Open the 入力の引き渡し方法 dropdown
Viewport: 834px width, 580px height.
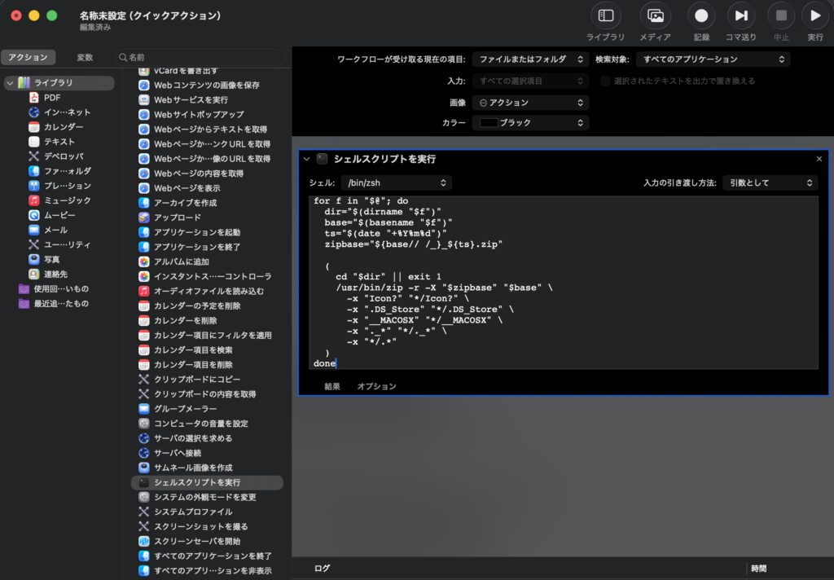click(770, 182)
